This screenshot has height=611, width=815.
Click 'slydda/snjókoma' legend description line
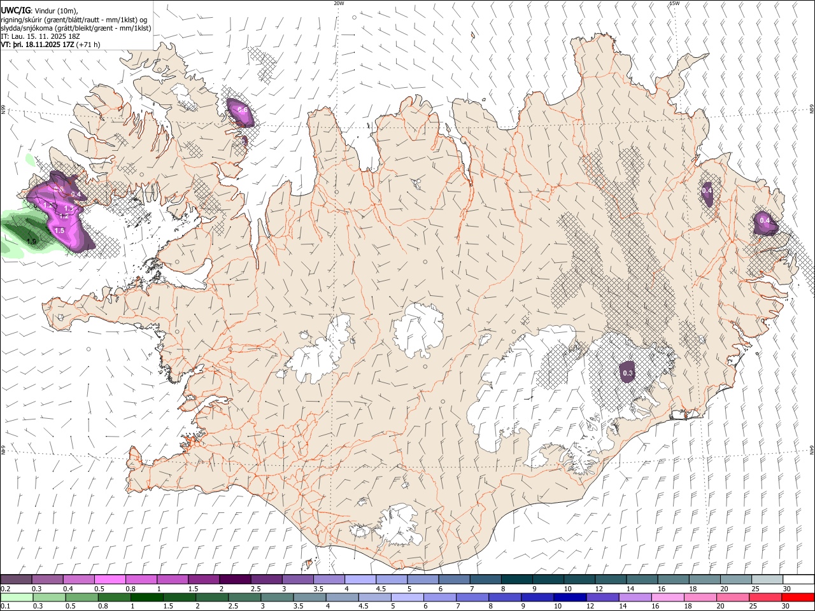click(x=76, y=28)
